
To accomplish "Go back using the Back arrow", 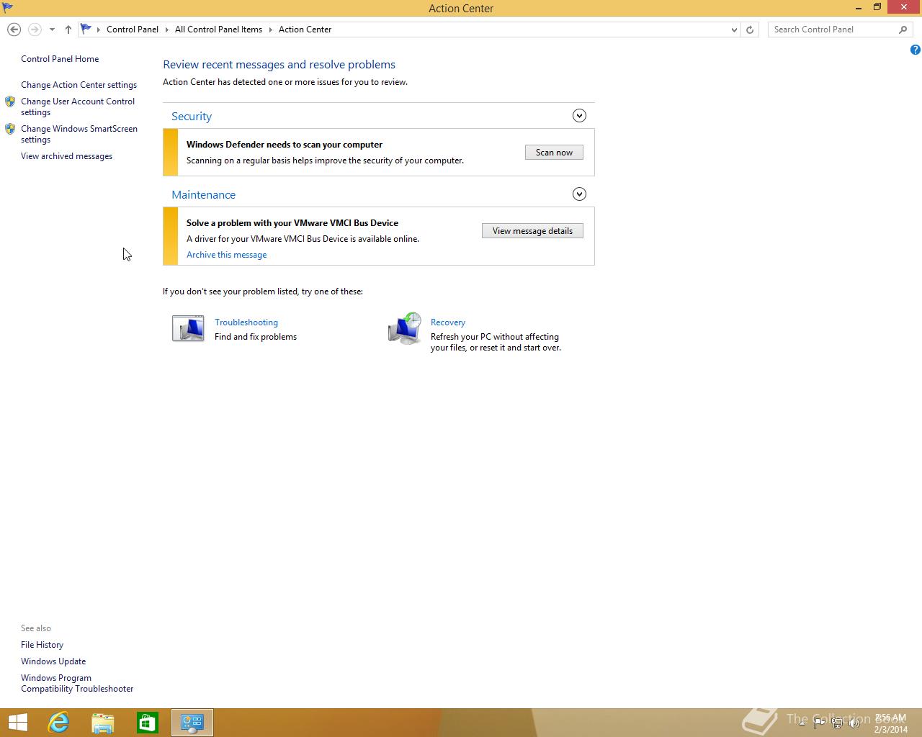I will pyautogui.click(x=14, y=30).
